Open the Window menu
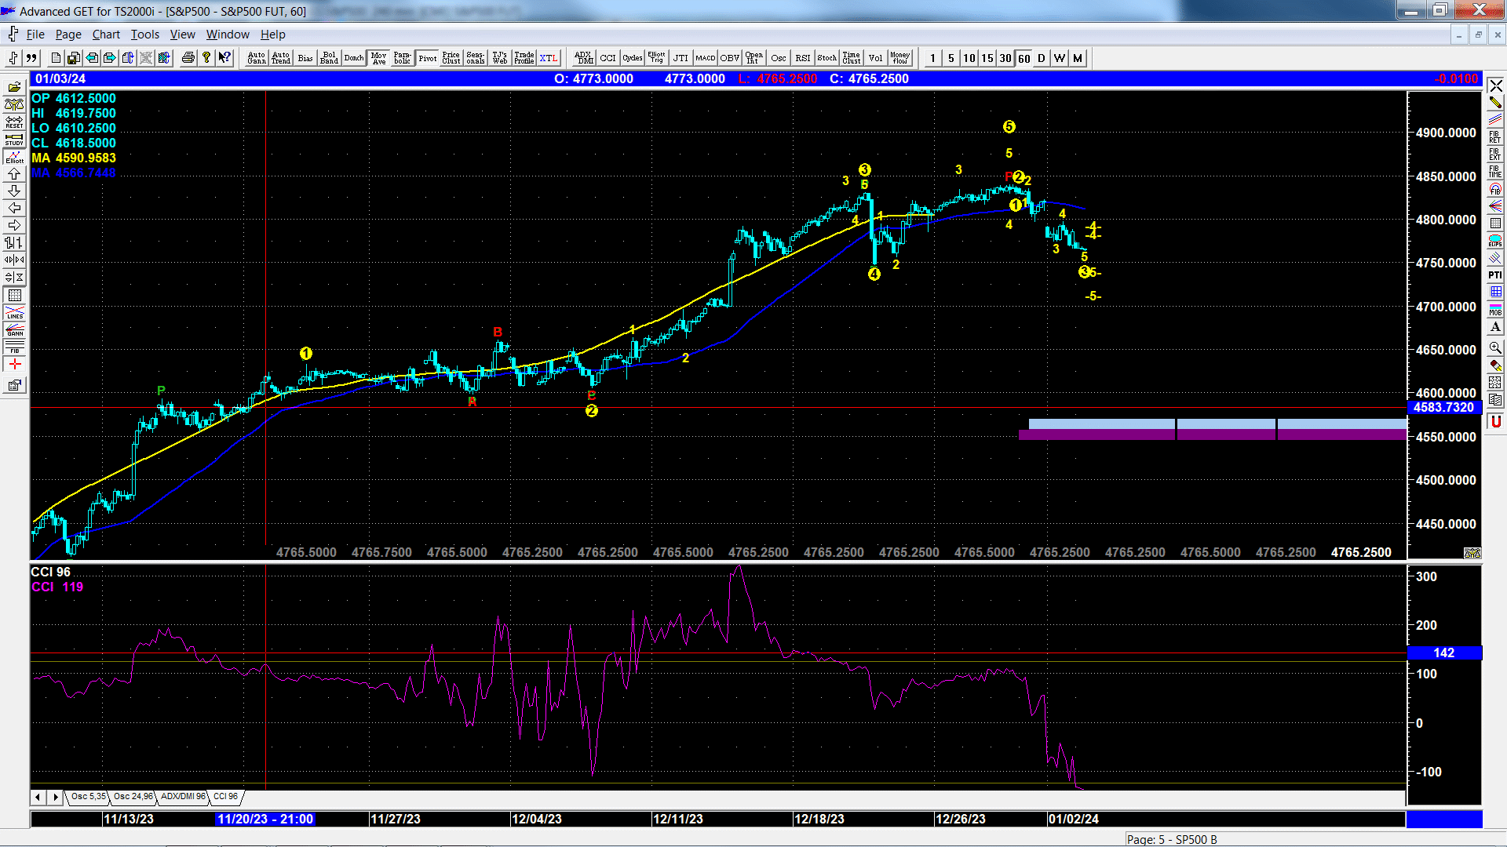Image resolution: width=1507 pixels, height=847 pixels. tap(228, 35)
